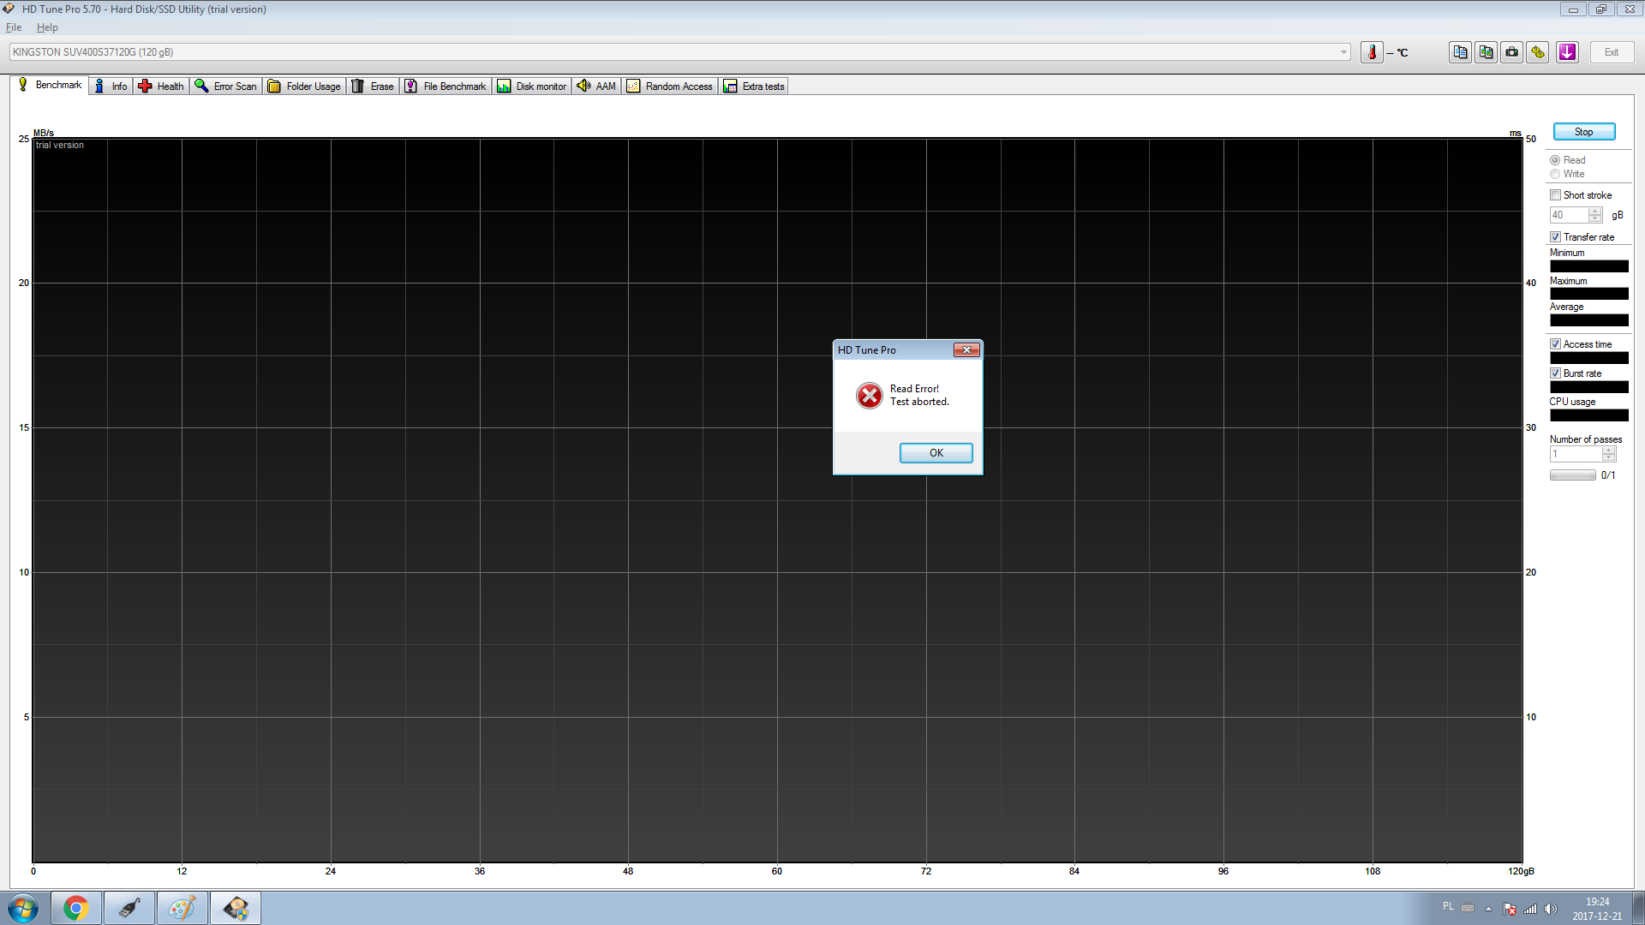
Task: Close the HD Tune Pro error dialog
Action: click(966, 349)
